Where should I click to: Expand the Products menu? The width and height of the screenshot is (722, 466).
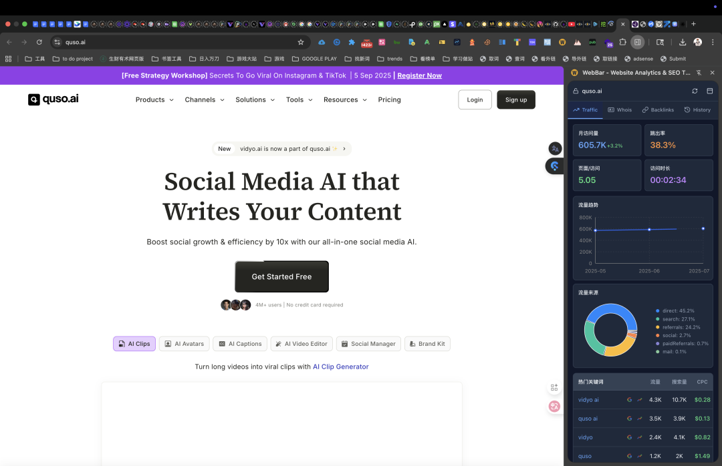[x=154, y=100]
